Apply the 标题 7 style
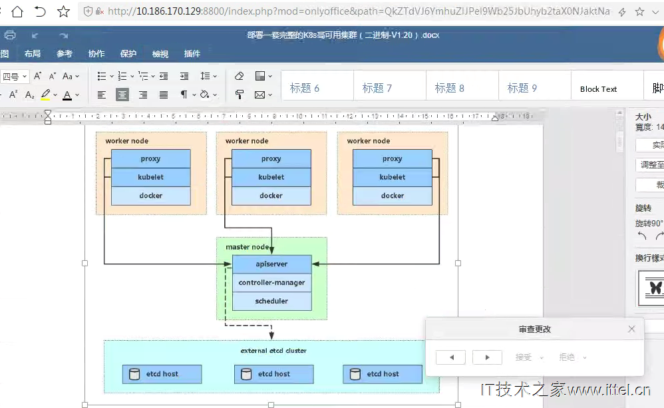664x408 pixels. coord(390,85)
